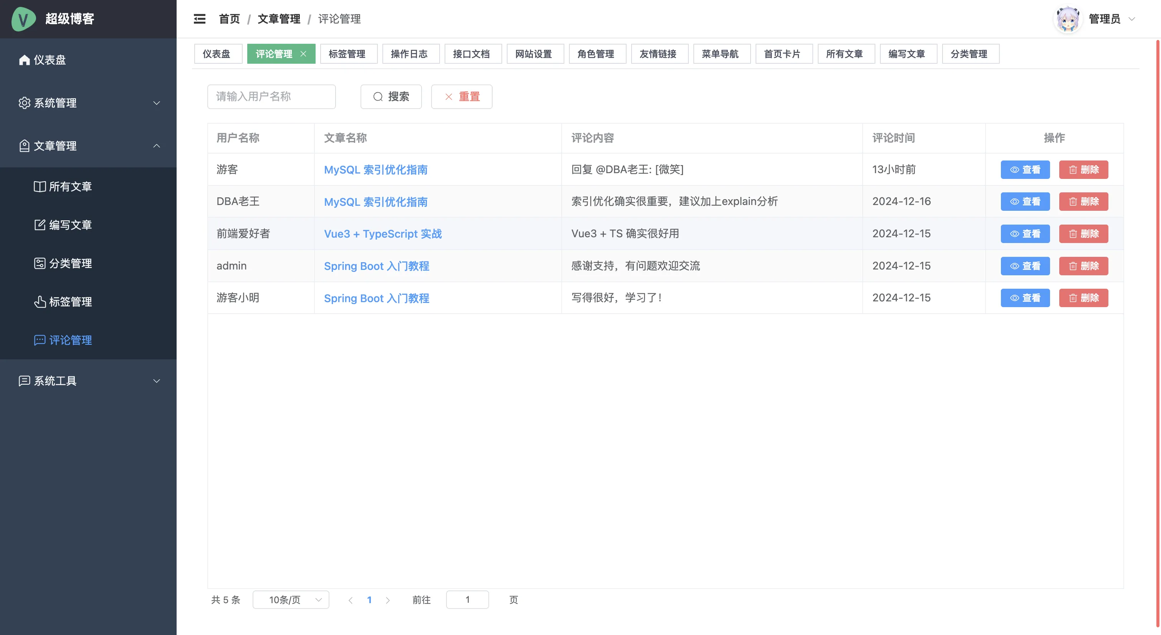Screen dimensions: 1161x635
Task: Click the green V logo
Action: (23, 19)
